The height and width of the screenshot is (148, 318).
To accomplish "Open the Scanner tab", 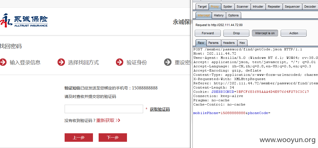I will click(242, 7).
